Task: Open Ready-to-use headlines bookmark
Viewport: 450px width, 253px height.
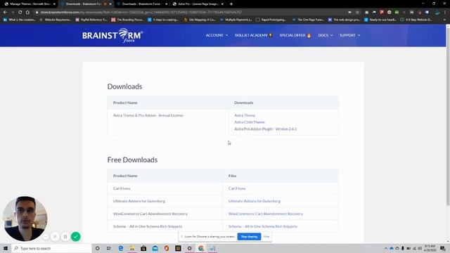Action: [380, 20]
